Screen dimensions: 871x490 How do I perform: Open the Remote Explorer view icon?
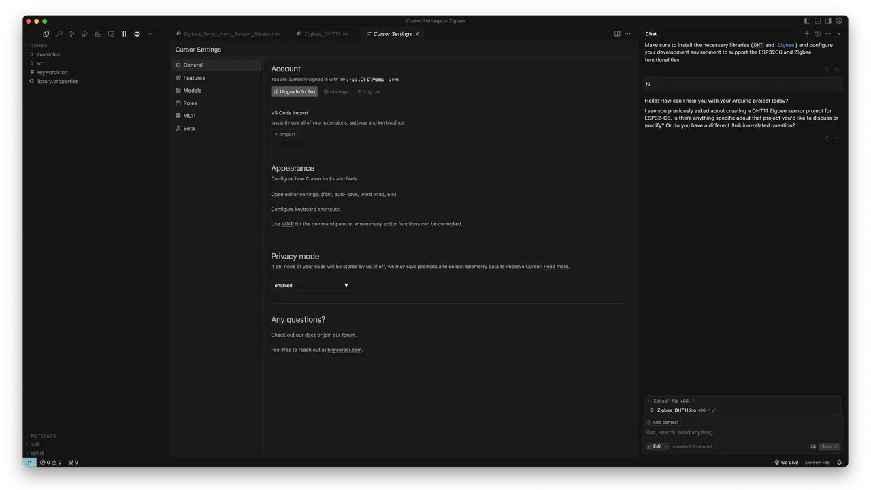111,33
